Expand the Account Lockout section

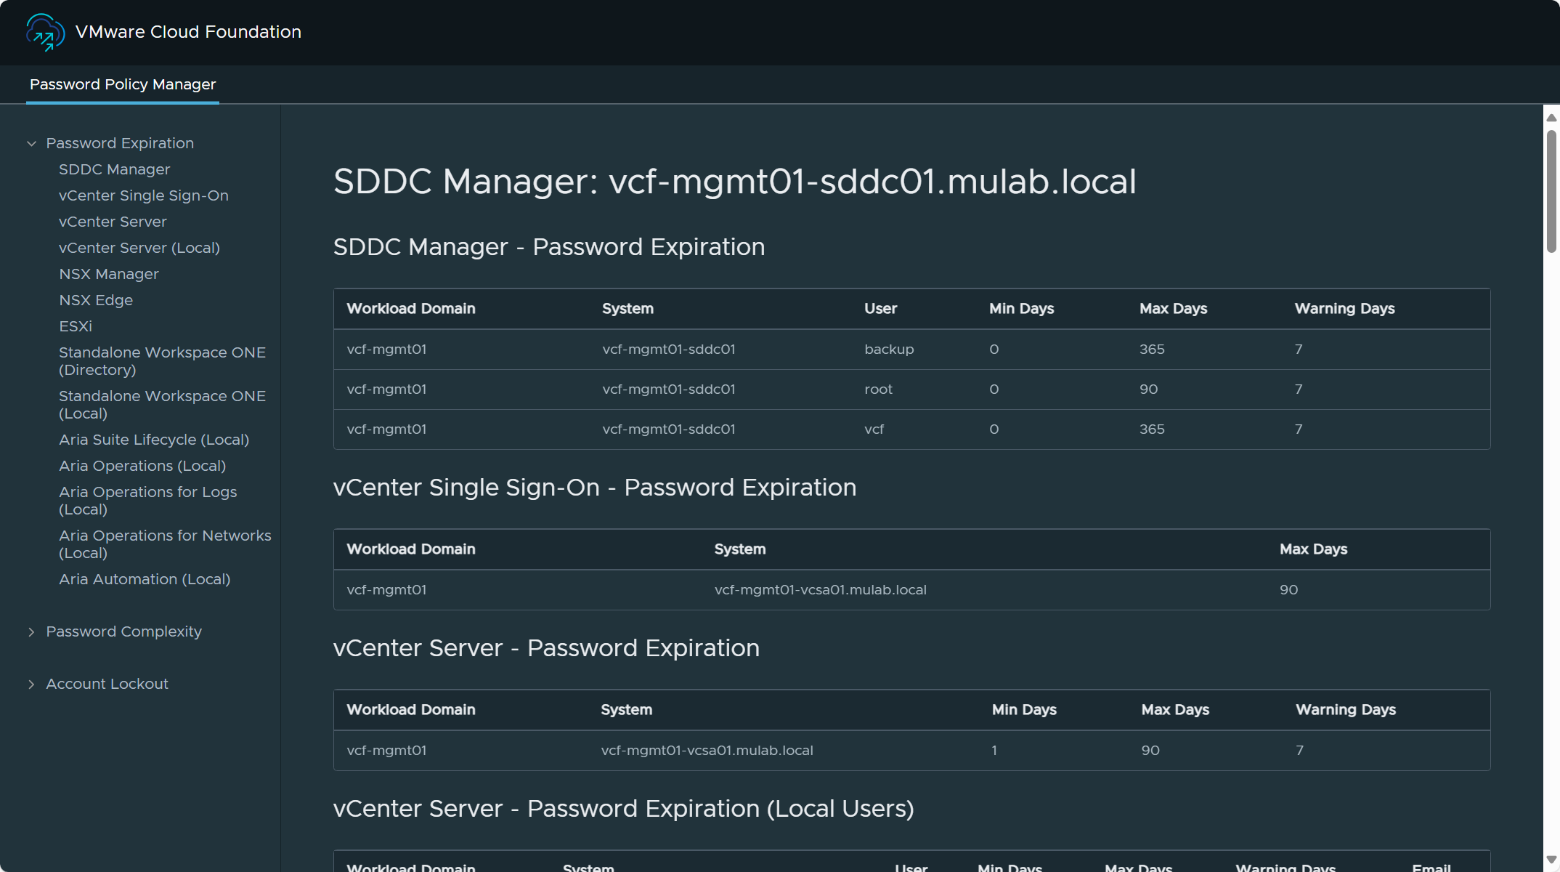click(31, 685)
